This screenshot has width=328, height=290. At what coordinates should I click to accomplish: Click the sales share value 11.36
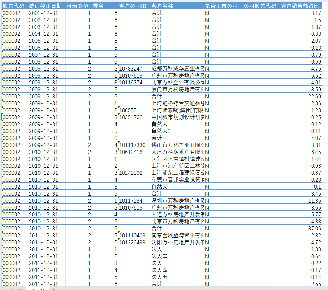tap(301, 201)
